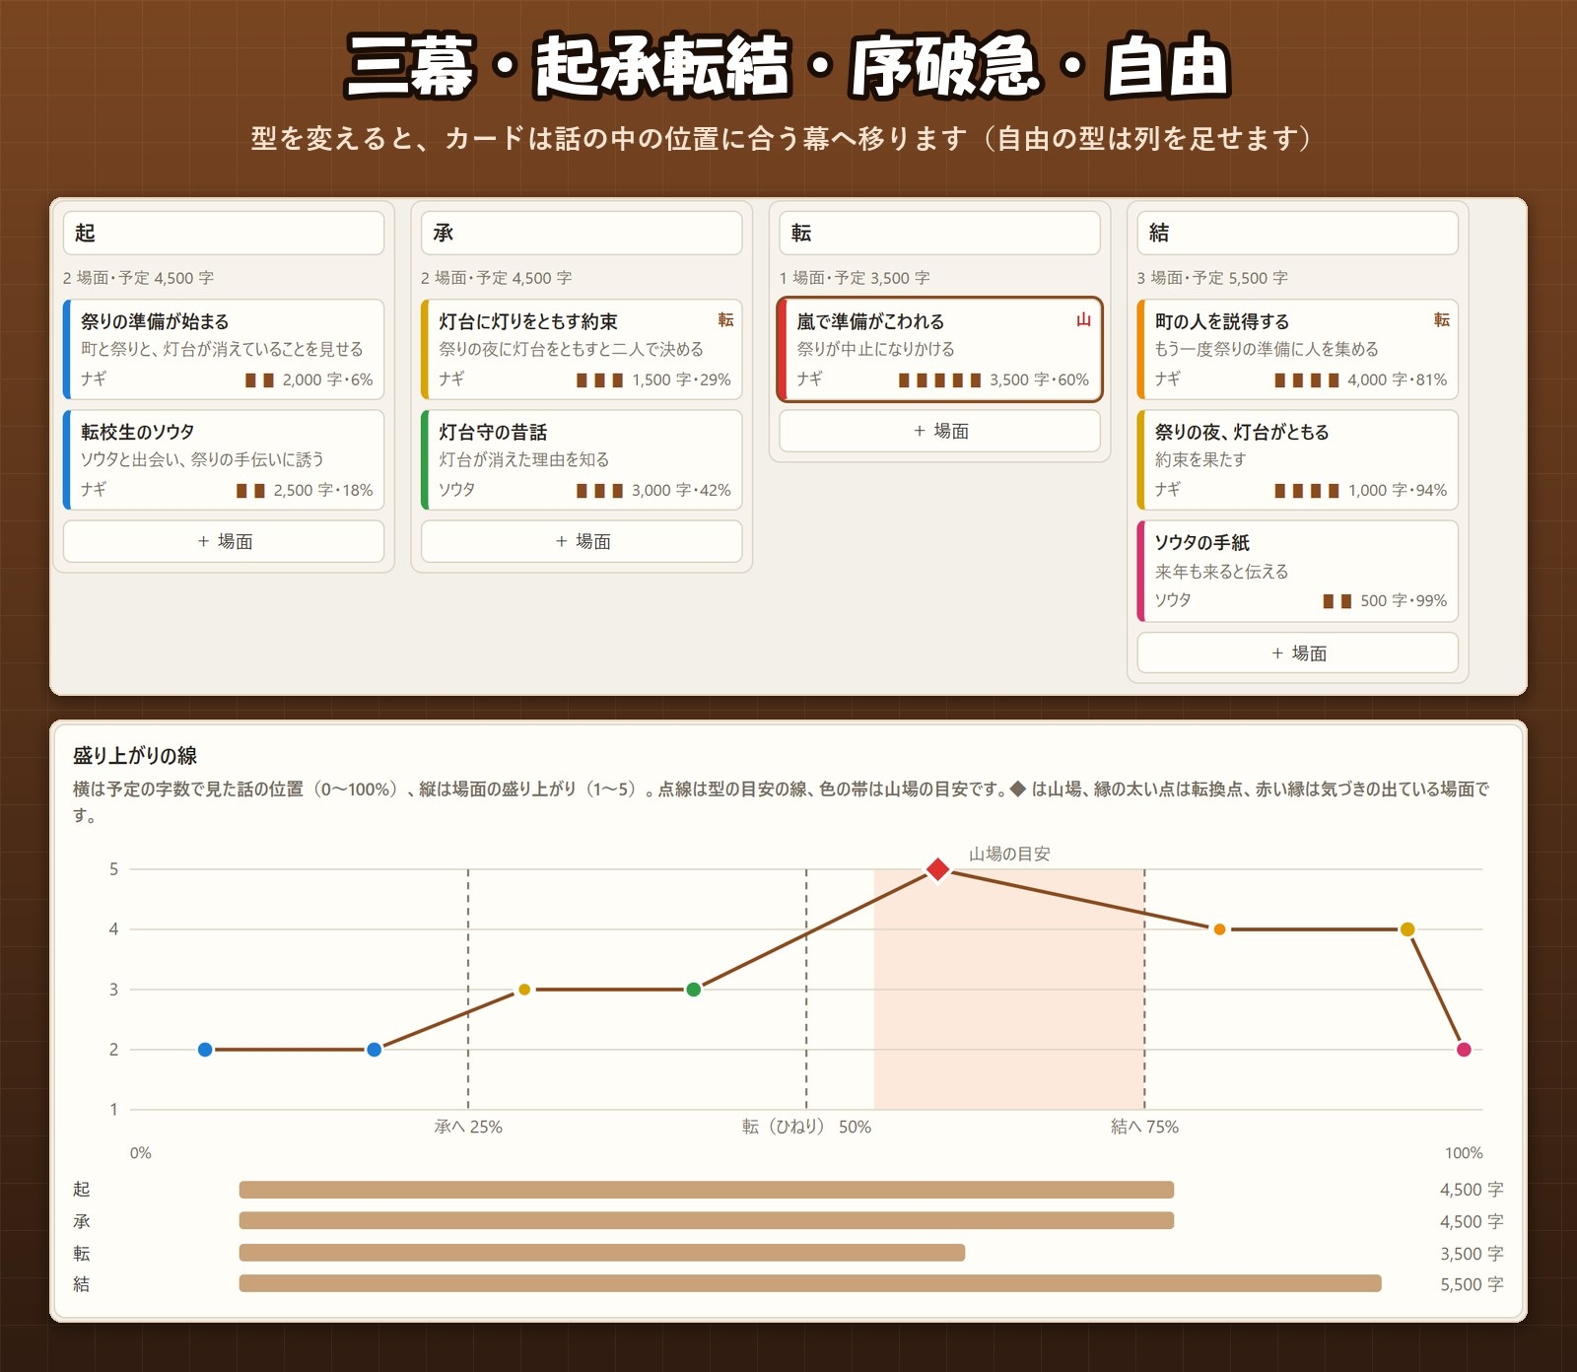Viewport: 1577px width, 1372px height.
Task: Click the pink point at the chart's end
Action: pos(1464,1050)
